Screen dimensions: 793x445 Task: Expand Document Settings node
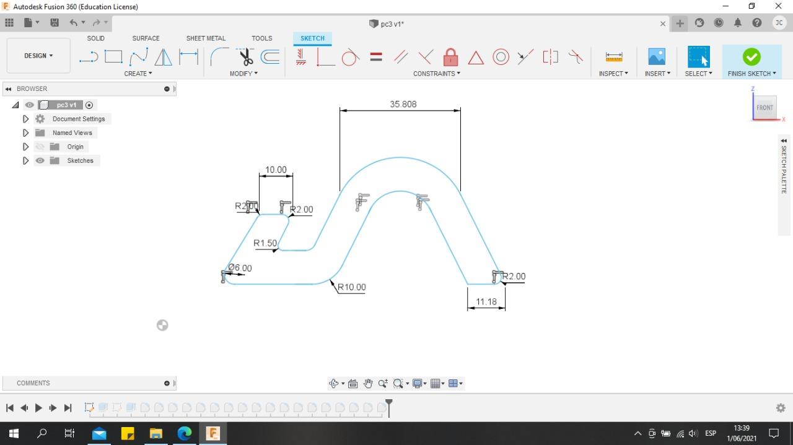pos(25,119)
